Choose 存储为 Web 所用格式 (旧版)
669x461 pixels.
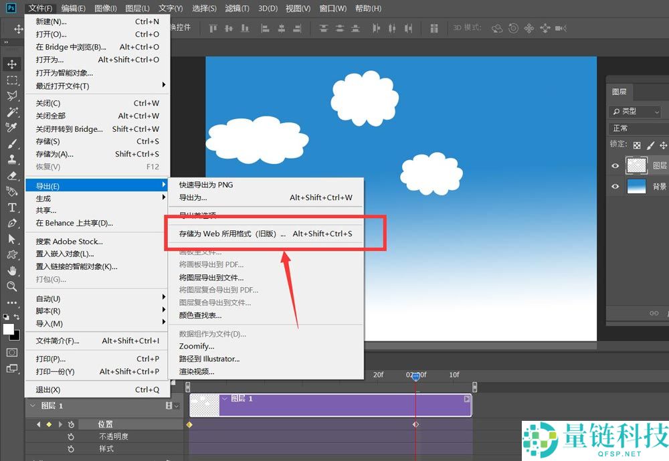pyautogui.click(x=231, y=234)
